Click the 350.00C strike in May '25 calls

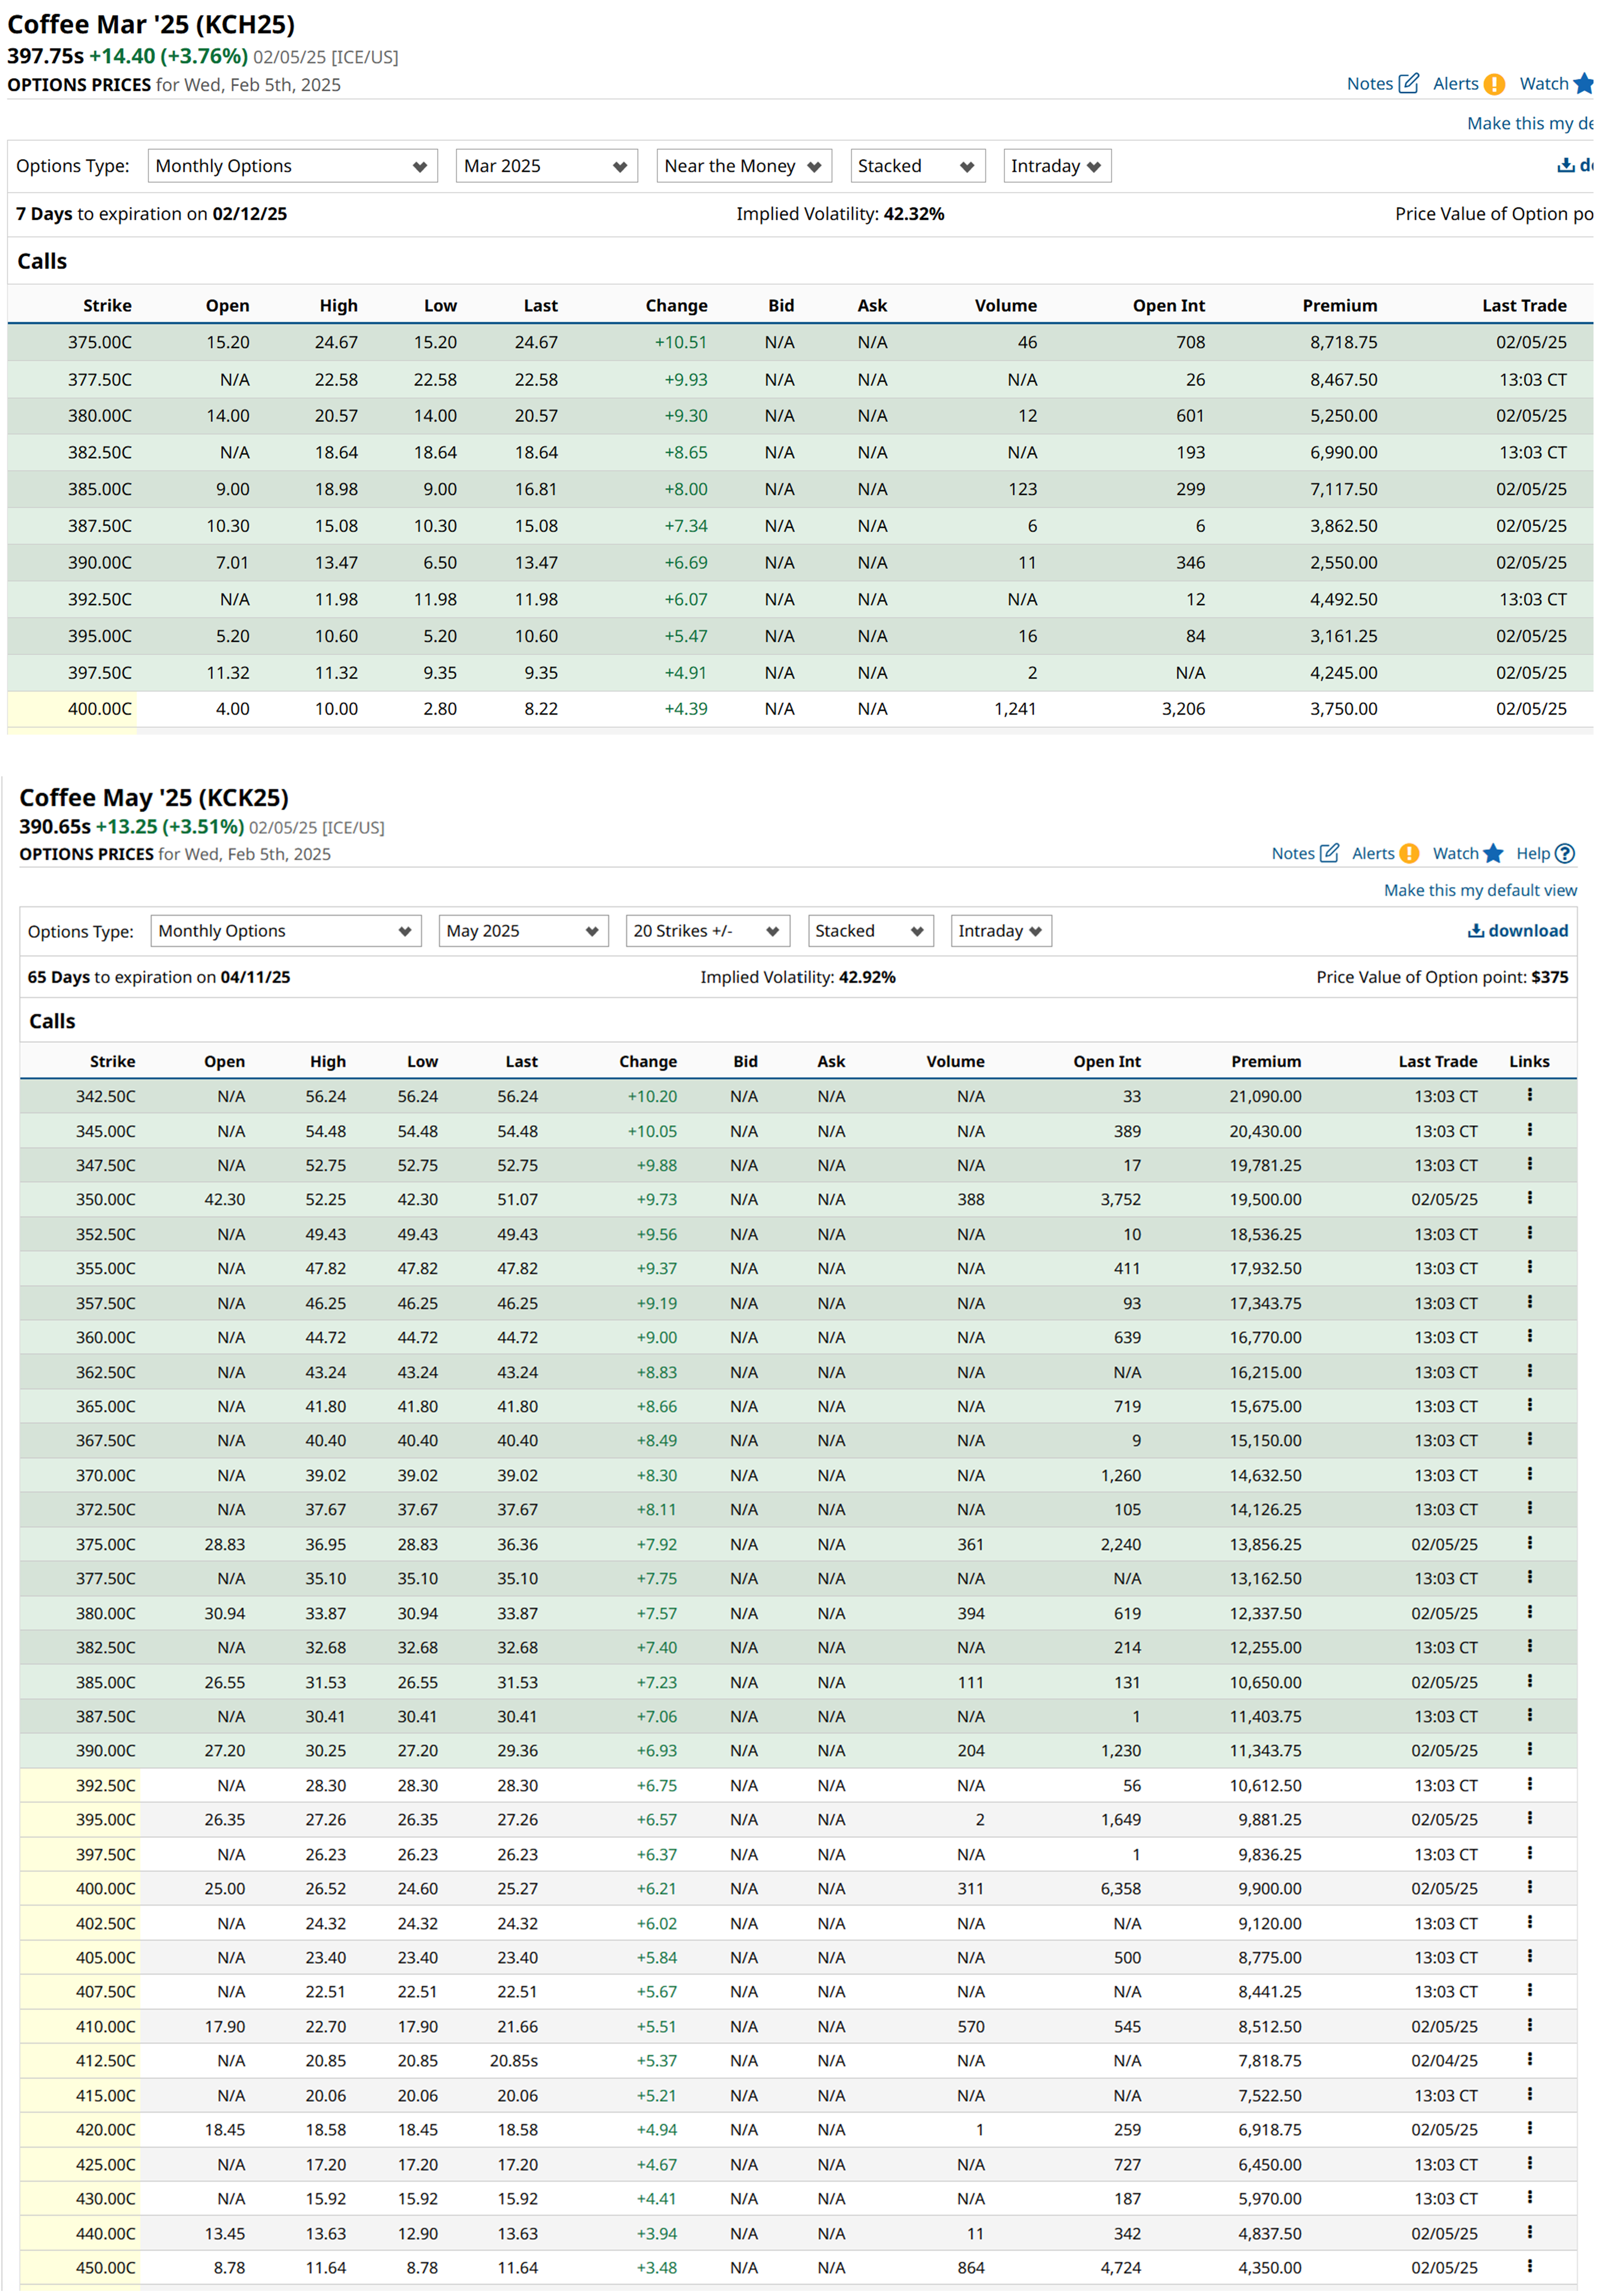pyautogui.click(x=106, y=1199)
